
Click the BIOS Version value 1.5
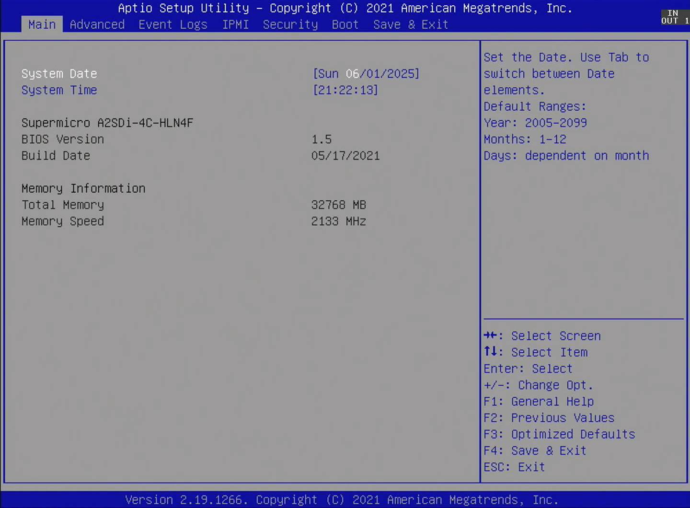pos(322,139)
